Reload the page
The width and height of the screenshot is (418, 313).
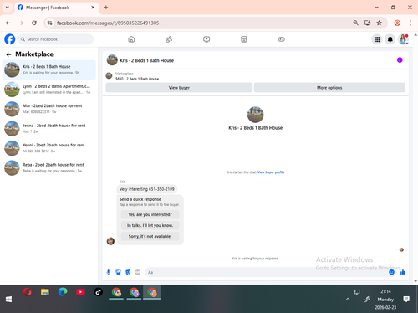pos(34,23)
